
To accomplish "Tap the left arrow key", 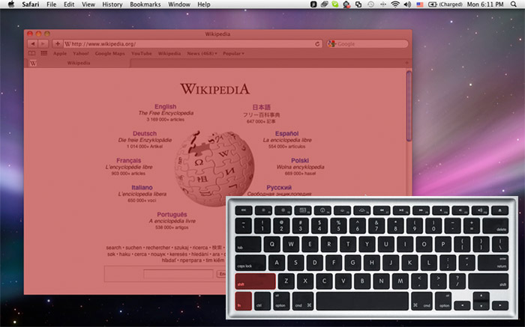I will coord(462,305).
